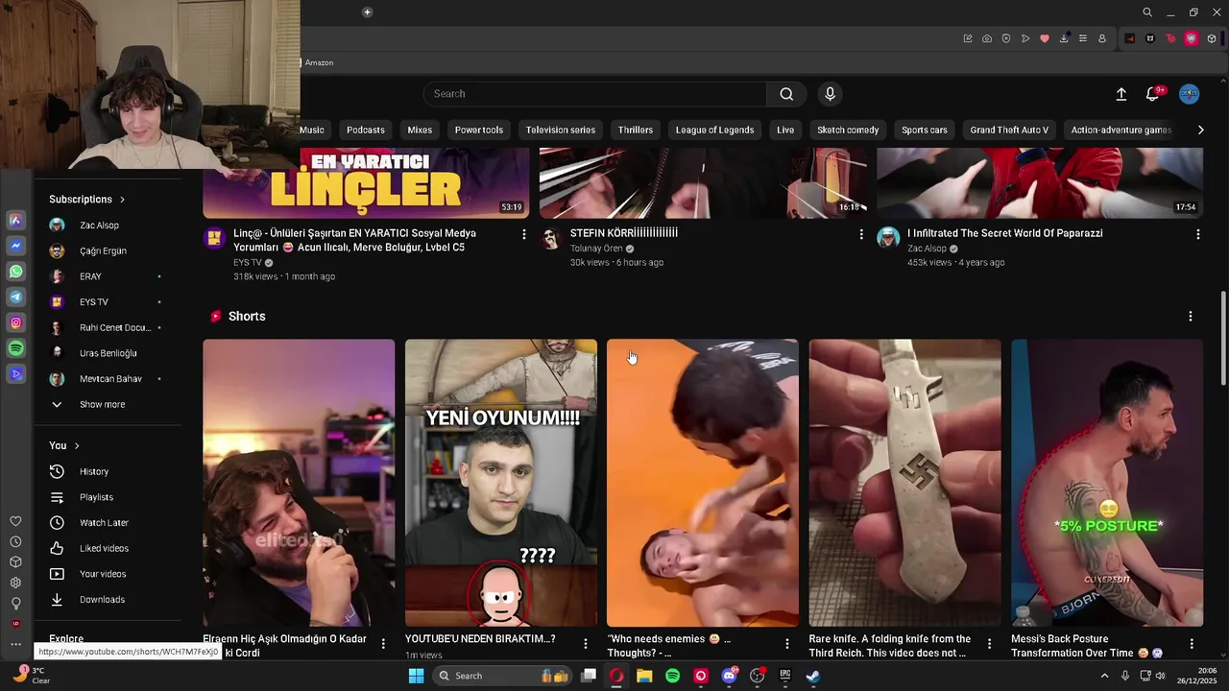Open the extensions cube icon
This screenshot has height=691, width=1229.
click(1212, 38)
